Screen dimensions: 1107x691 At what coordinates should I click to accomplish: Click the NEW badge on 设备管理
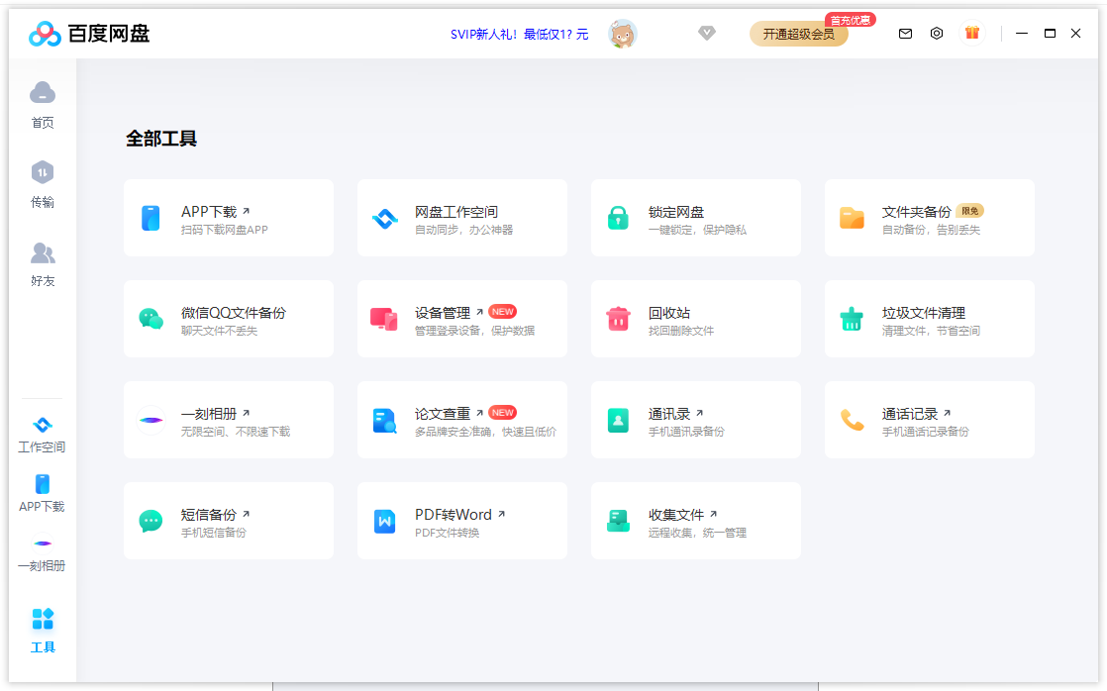(x=503, y=311)
